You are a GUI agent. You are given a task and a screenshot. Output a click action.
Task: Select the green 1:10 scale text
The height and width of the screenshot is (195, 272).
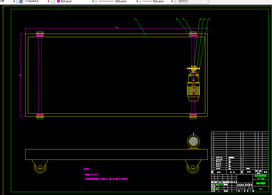point(251,188)
